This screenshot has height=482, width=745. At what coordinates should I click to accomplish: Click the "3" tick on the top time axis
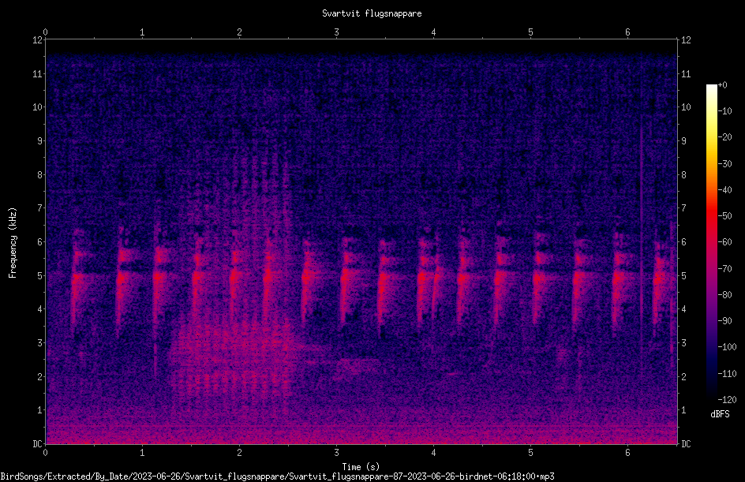pyautogui.click(x=336, y=32)
